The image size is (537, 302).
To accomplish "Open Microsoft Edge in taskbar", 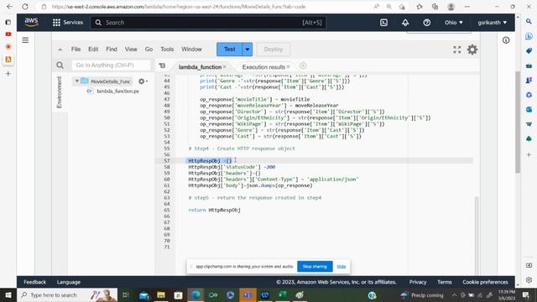I will point(196,294).
